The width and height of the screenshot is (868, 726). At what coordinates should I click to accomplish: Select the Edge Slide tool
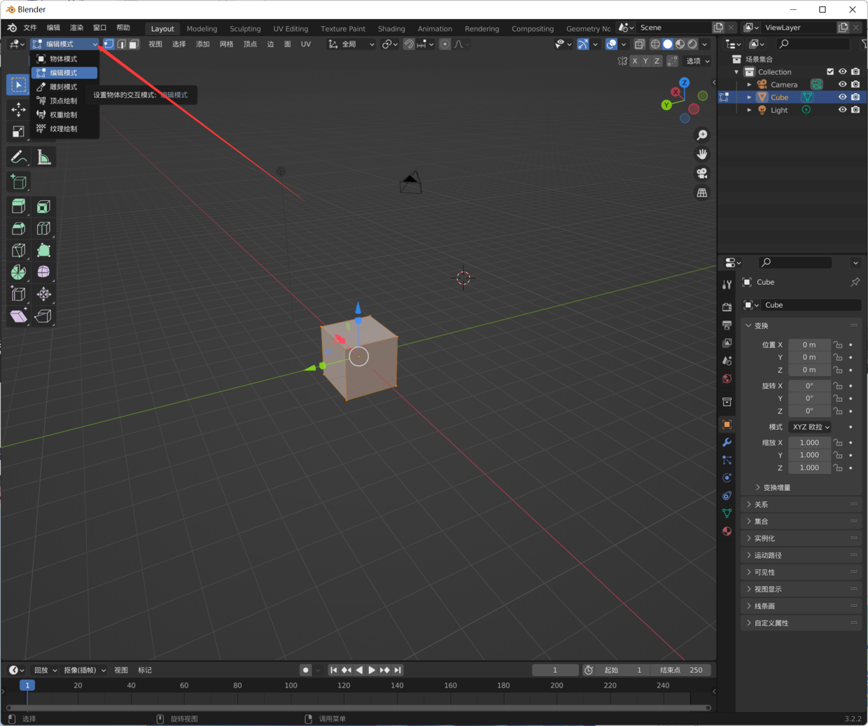pyautogui.click(x=18, y=294)
